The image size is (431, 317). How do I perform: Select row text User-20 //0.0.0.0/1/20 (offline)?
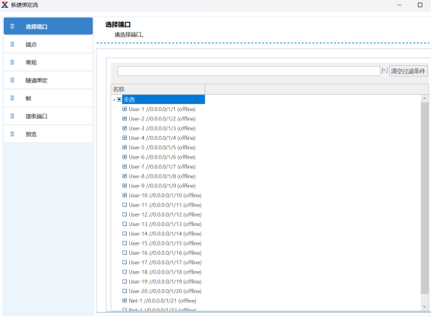[x=165, y=291]
